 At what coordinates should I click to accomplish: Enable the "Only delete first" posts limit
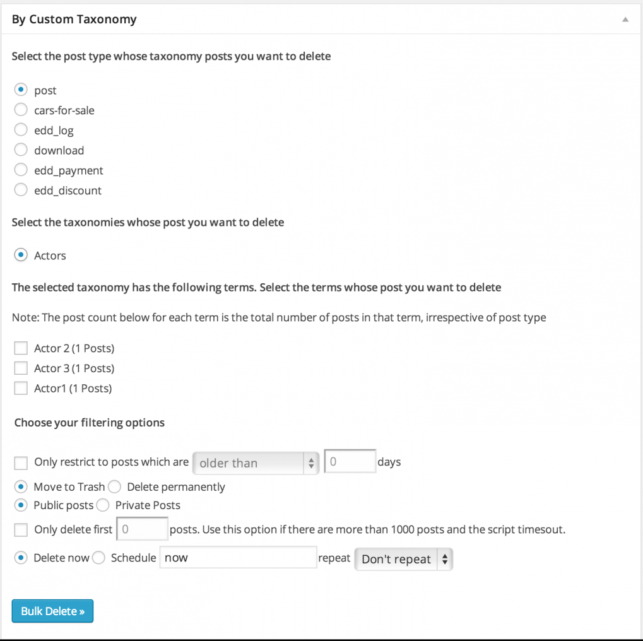coord(20,529)
